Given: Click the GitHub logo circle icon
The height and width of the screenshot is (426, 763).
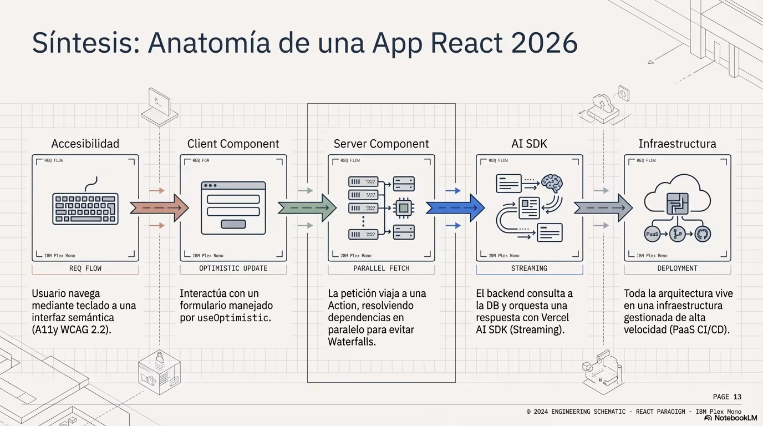Looking at the screenshot, I should point(702,234).
